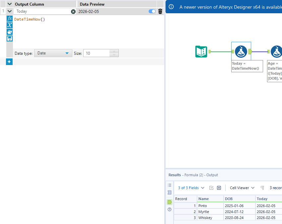
Task: Select Today cell in Pinto's row
Action: coord(269,206)
